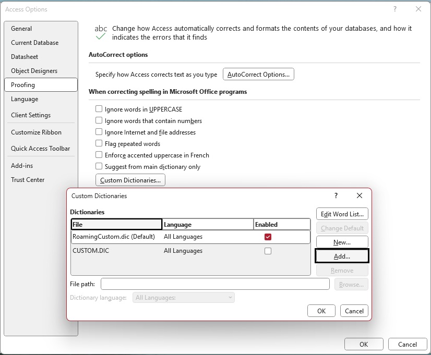Click the Access Options help question mark
This screenshot has width=431, height=355.
pos(395,9)
